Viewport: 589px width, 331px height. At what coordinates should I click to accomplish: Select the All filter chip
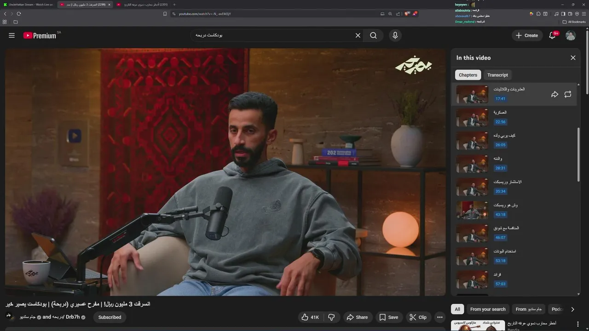coord(457,309)
